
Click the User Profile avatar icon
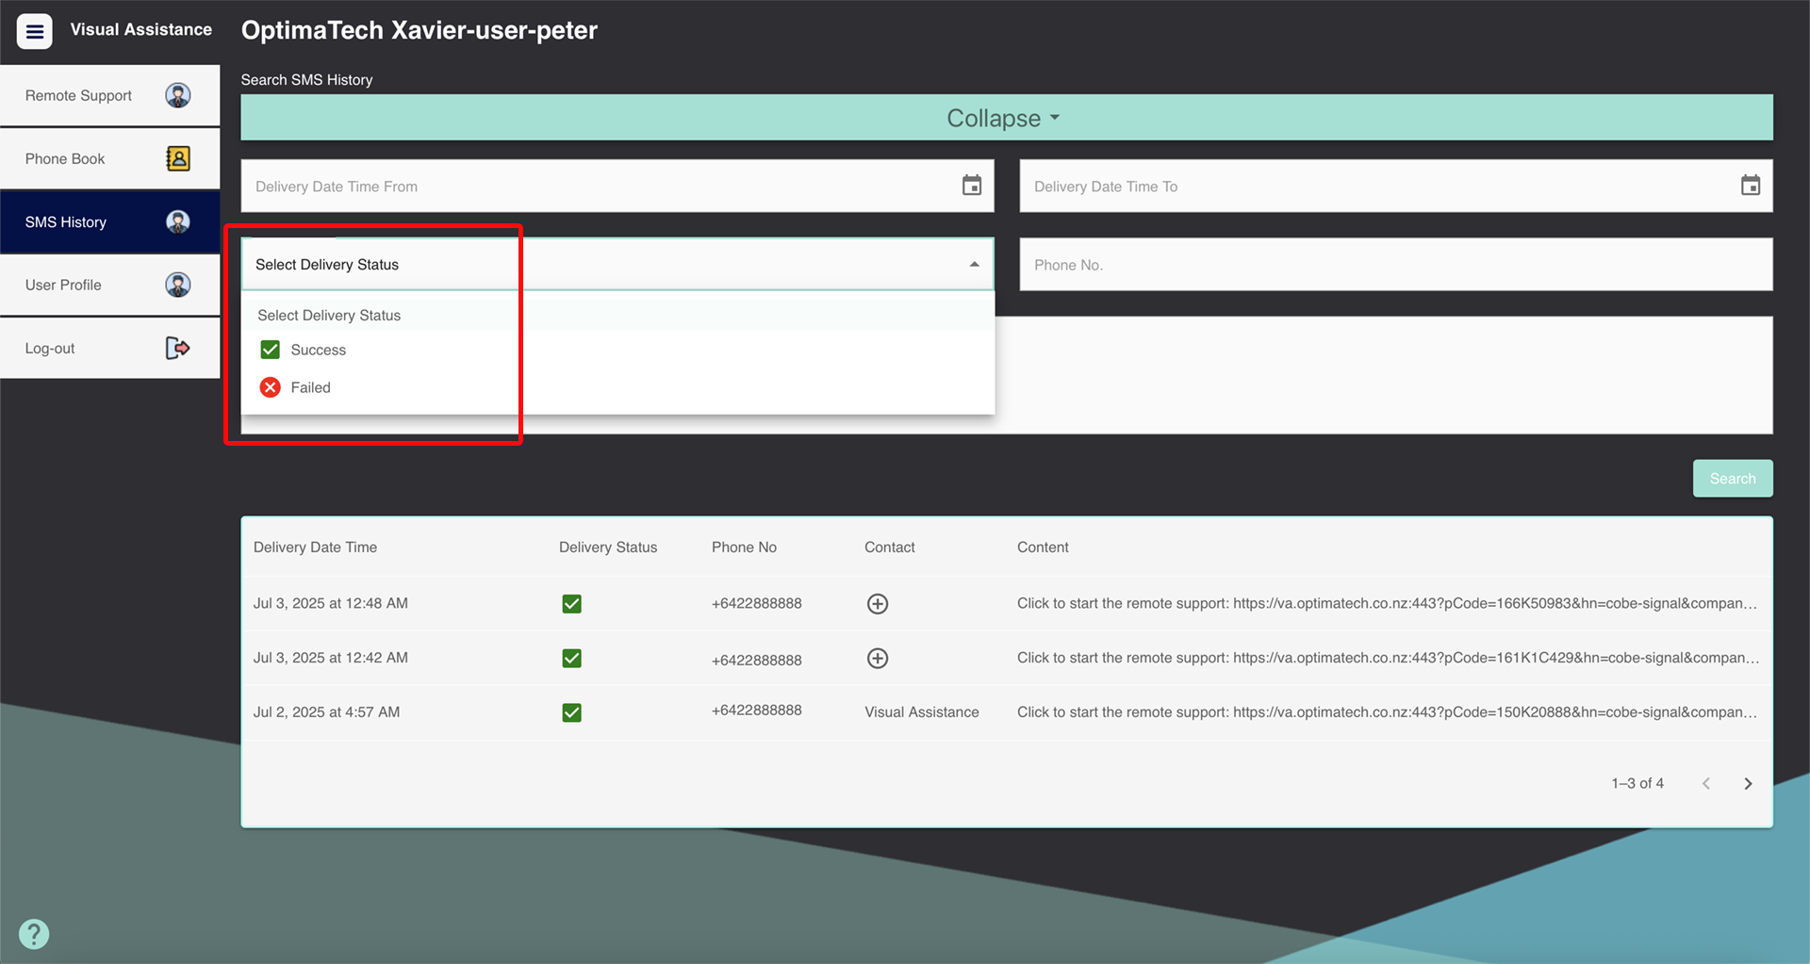pyautogui.click(x=178, y=285)
